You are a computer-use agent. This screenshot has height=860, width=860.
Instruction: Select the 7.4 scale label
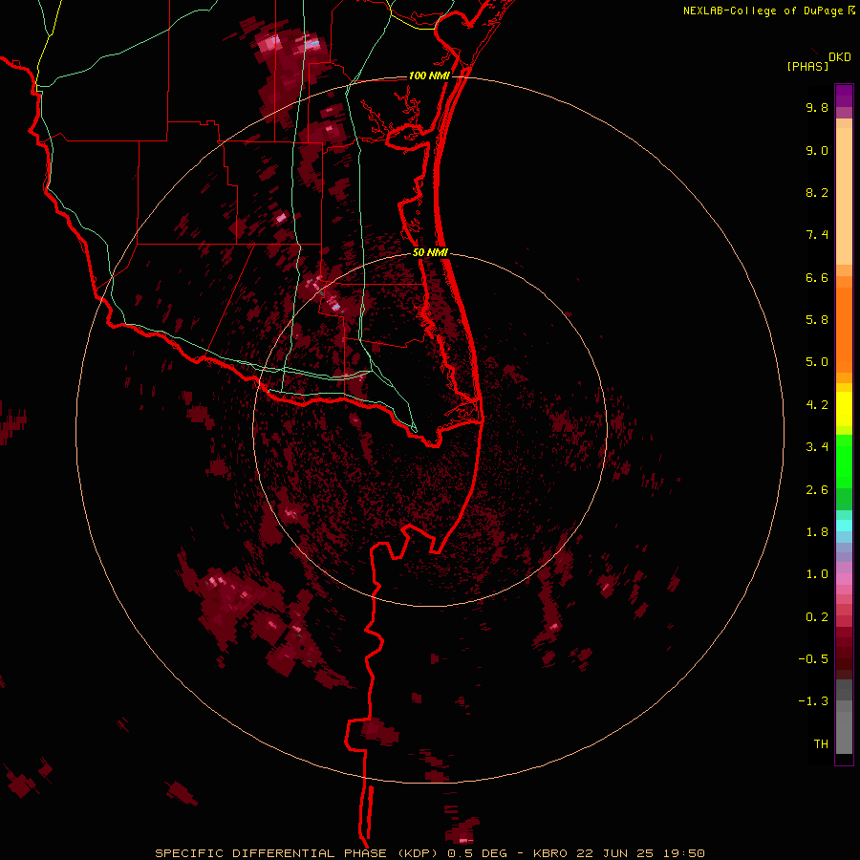(x=817, y=235)
